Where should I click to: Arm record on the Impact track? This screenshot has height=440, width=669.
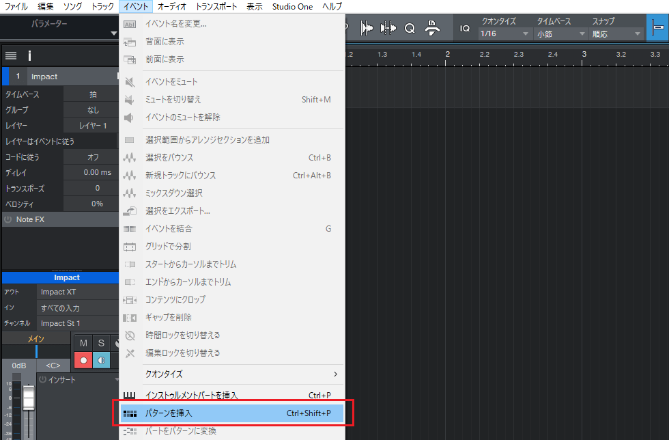tap(83, 360)
